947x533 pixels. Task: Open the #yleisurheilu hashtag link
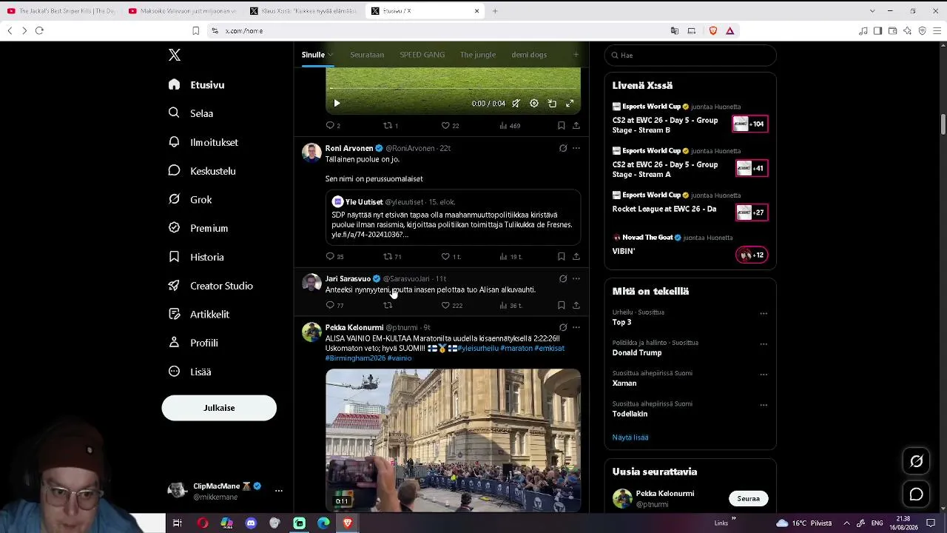[478, 349]
